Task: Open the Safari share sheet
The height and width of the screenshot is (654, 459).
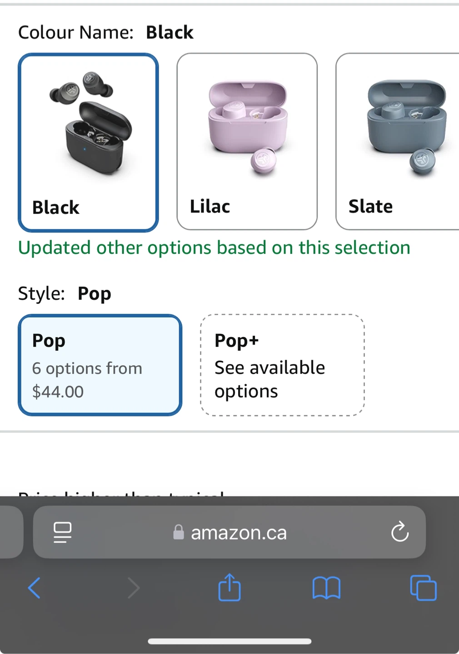Action: tap(229, 588)
